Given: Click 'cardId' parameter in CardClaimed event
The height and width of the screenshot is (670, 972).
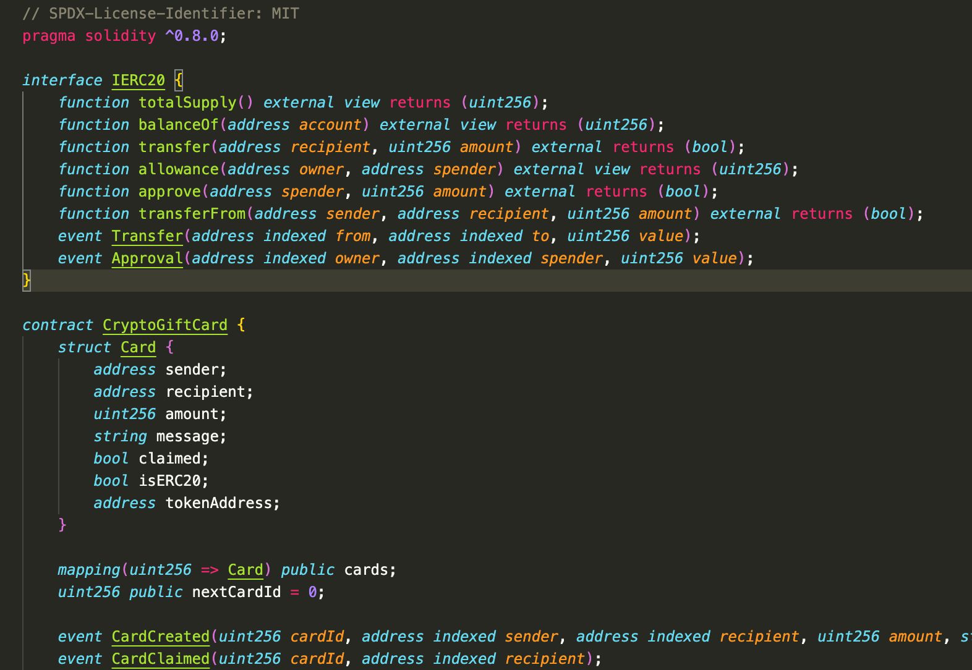Looking at the screenshot, I should pos(317,659).
